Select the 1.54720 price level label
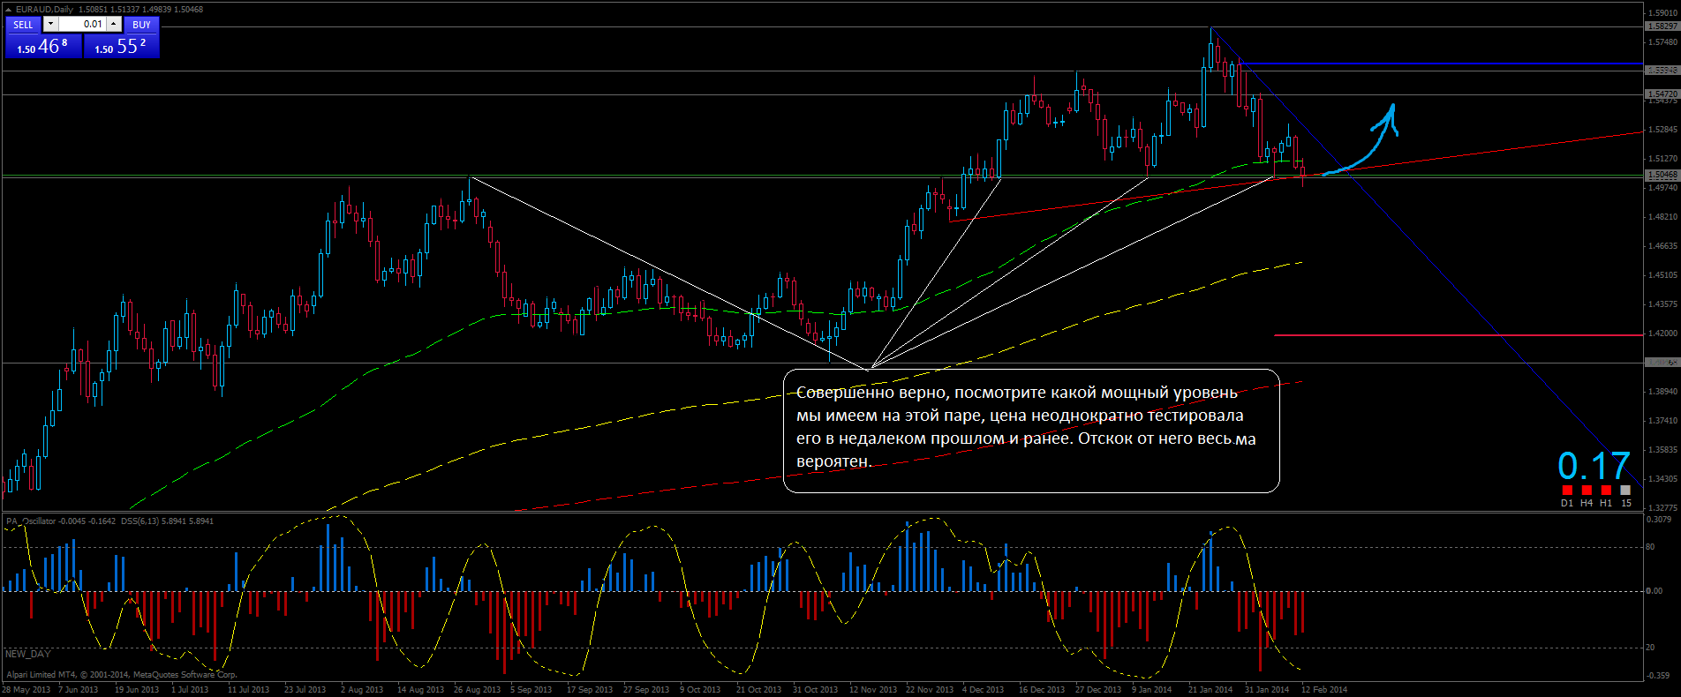The image size is (1681, 697). (x=1662, y=94)
